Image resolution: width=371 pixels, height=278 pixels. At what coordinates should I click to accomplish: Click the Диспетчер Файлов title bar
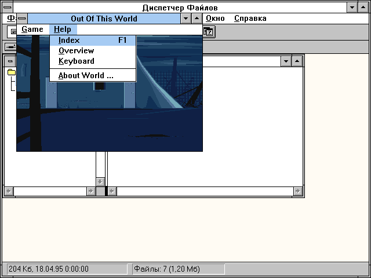(x=180, y=8)
